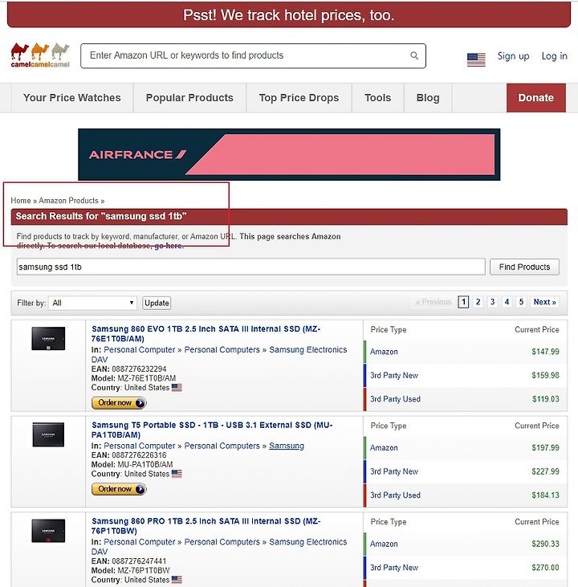The image size is (578, 587).
Task: Click the 'go here' local database link
Action: 169,246
